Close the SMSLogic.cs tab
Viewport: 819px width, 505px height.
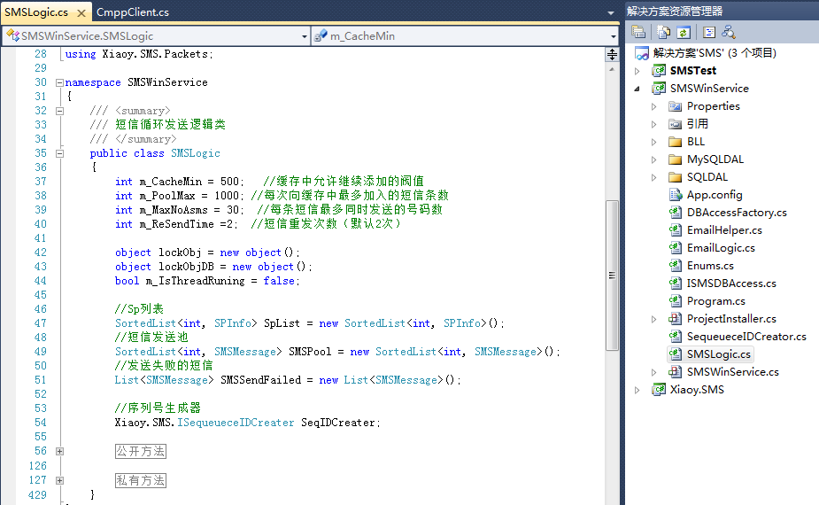point(81,12)
